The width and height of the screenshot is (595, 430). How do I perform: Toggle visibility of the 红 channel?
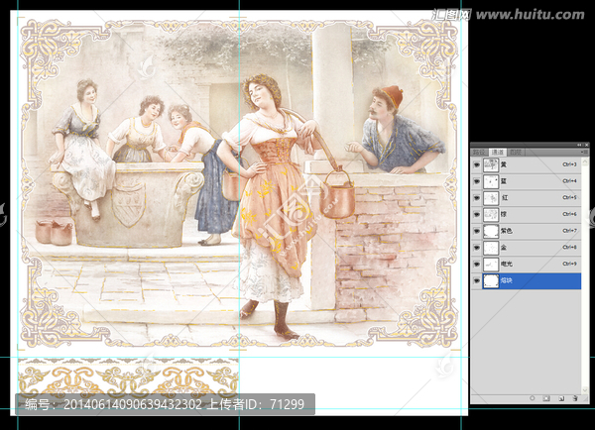pyautogui.click(x=477, y=198)
